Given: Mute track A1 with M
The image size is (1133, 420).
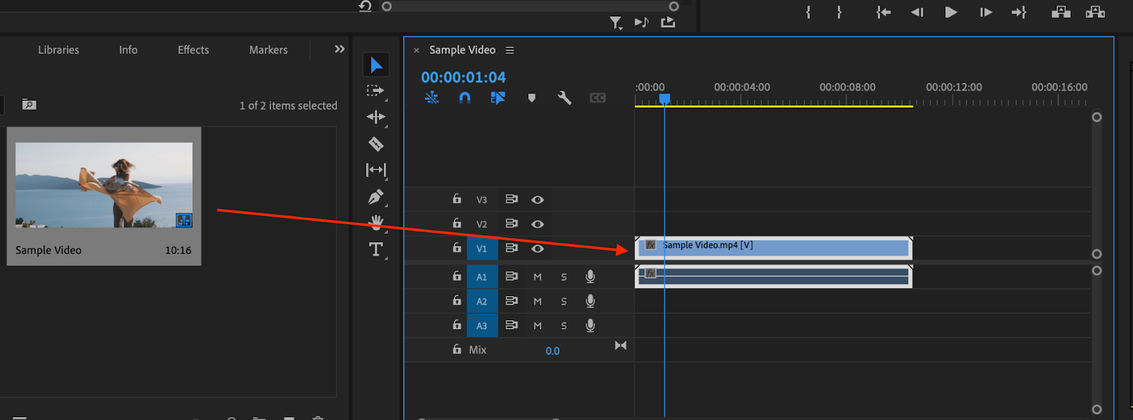Looking at the screenshot, I should click(x=537, y=277).
